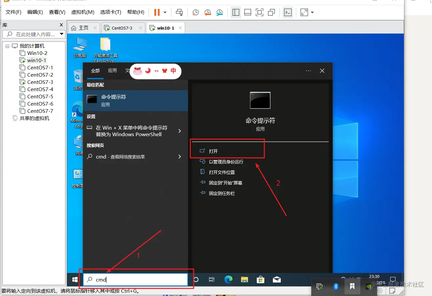This screenshot has height=296, width=432.
Task: Take a snapshot with the clock-plus icon
Action: pyautogui.click(x=196, y=12)
